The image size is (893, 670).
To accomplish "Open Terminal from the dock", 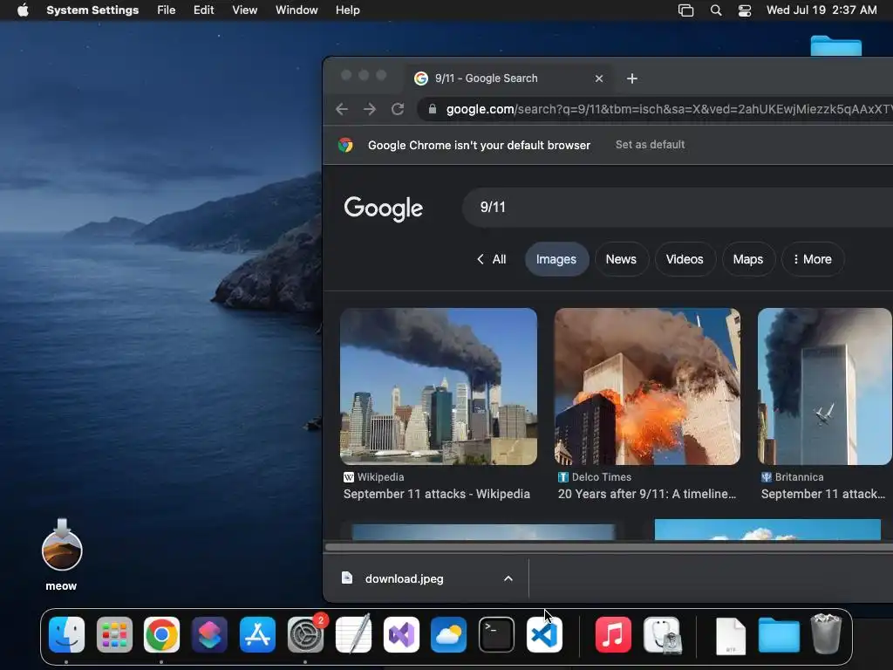I will 496,634.
